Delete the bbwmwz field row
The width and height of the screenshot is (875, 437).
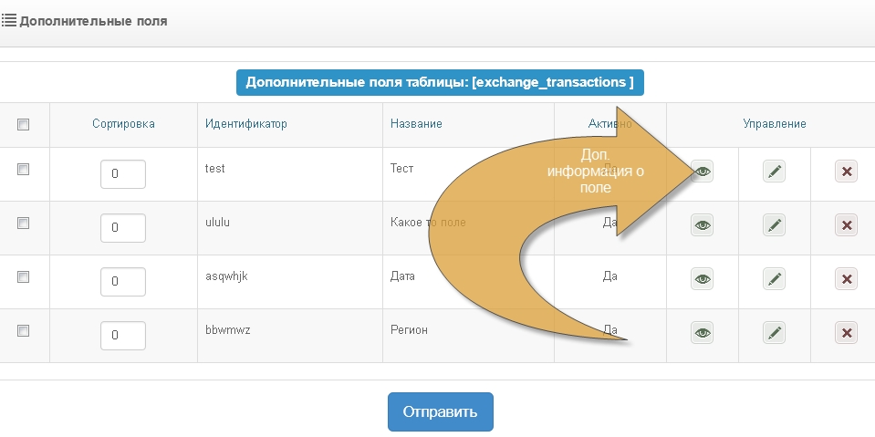click(846, 333)
